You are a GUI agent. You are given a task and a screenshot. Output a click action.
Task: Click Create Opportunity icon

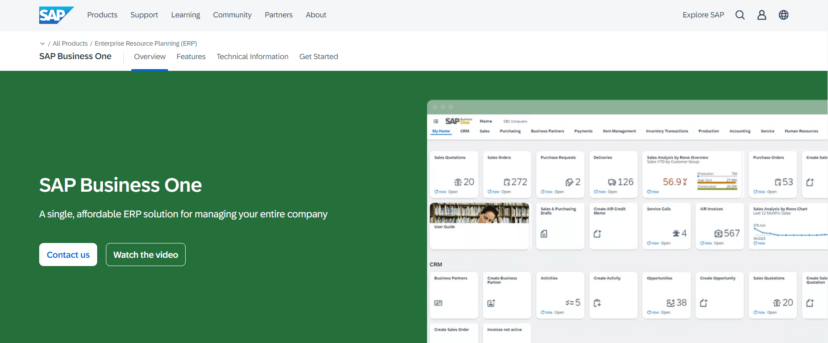pos(704,303)
